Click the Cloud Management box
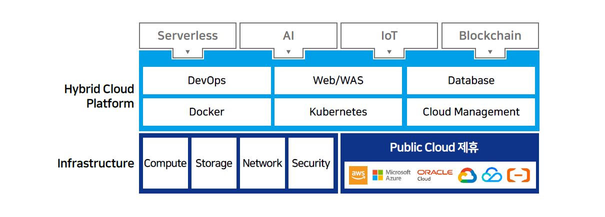605x217 pixels. point(471,112)
